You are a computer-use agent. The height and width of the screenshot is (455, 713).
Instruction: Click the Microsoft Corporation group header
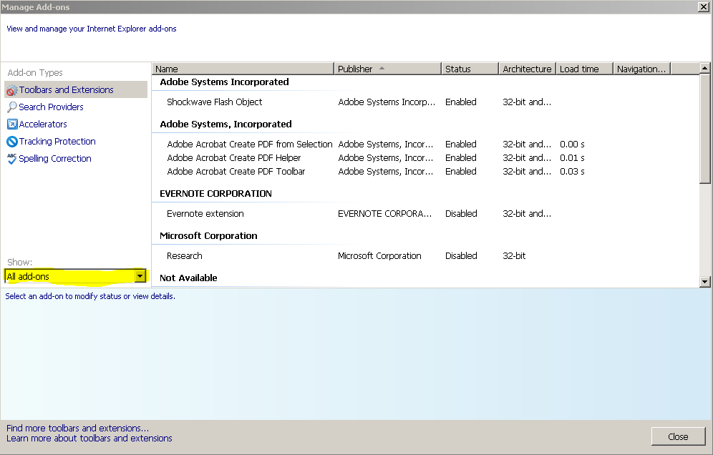click(x=208, y=236)
